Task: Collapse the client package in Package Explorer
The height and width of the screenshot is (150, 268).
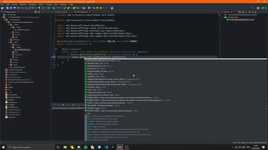Action: tap(8, 25)
